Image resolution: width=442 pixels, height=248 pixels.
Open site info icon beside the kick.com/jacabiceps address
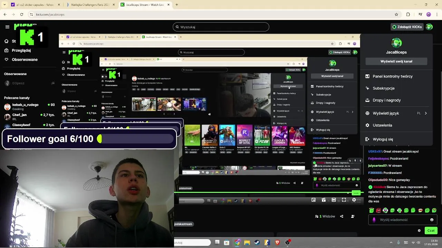click(x=31, y=14)
